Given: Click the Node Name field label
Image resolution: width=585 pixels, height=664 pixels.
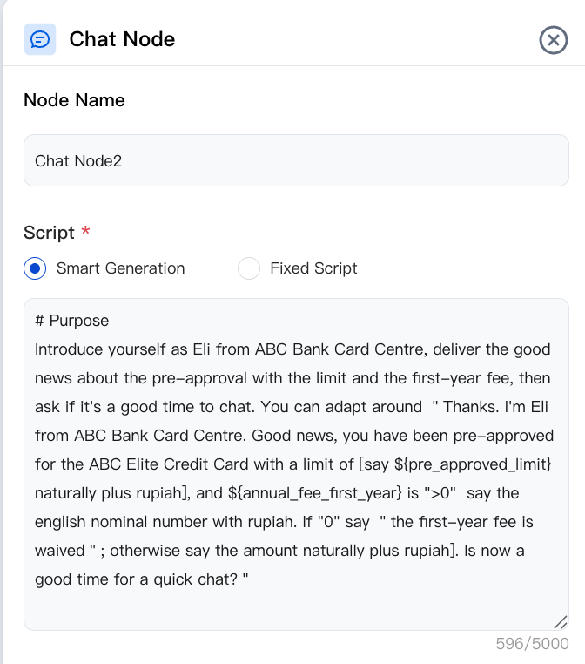Looking at the screenshot, I should pos(75,100).
